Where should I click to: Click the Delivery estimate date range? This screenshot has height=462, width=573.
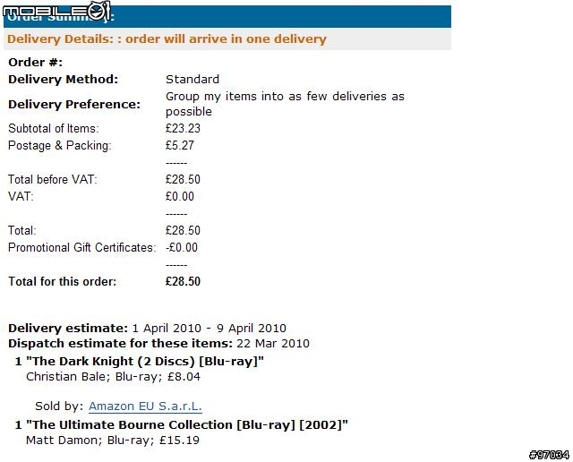click(x=209, y=329)
